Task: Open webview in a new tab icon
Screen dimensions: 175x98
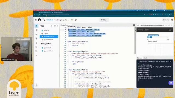Action: point(169,25)
